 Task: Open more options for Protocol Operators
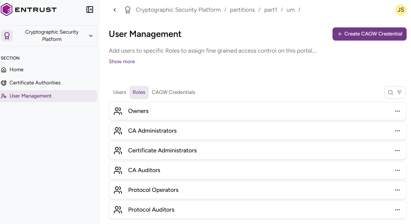(x=397, y=190)
